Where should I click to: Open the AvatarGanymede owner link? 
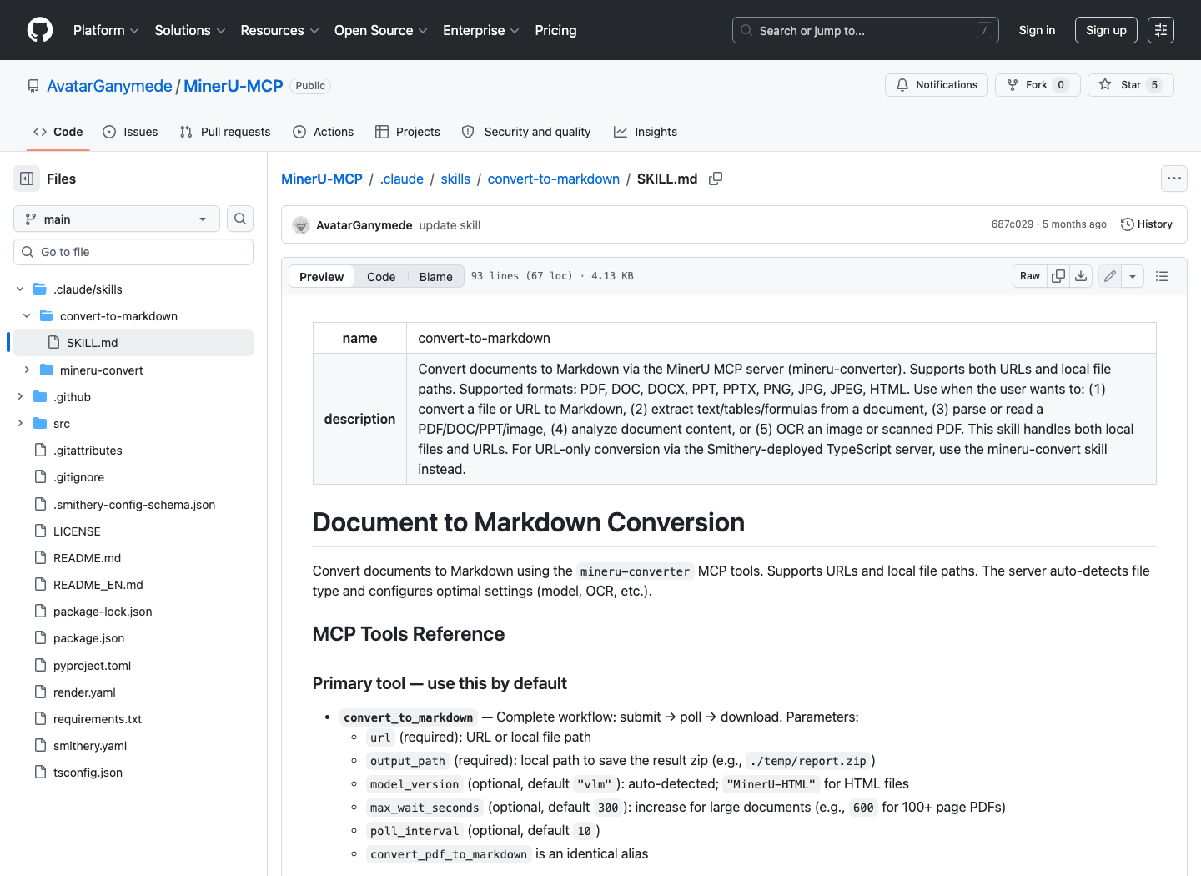point(109,86)
